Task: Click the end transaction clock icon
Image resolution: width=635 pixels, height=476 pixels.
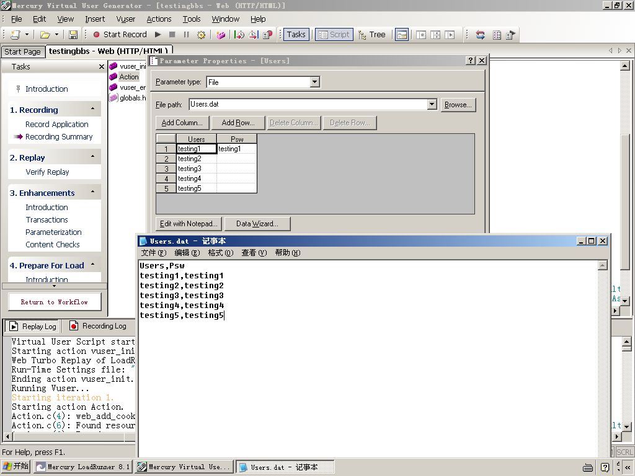Action: coord(254,35)
